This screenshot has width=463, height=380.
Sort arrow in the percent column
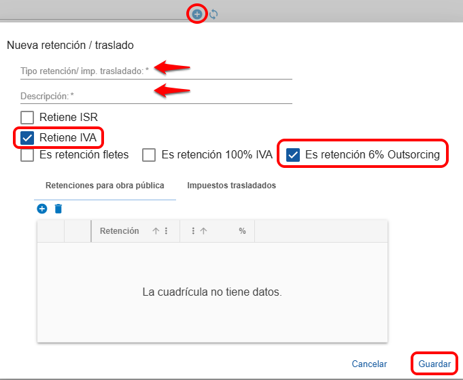[x=203, y=231]
